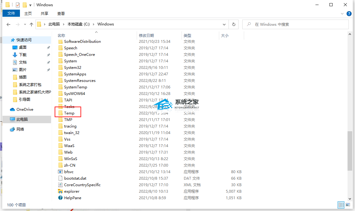355x211 pixels.
Task: Select the System32 folder icon
Action: [60, 67]
